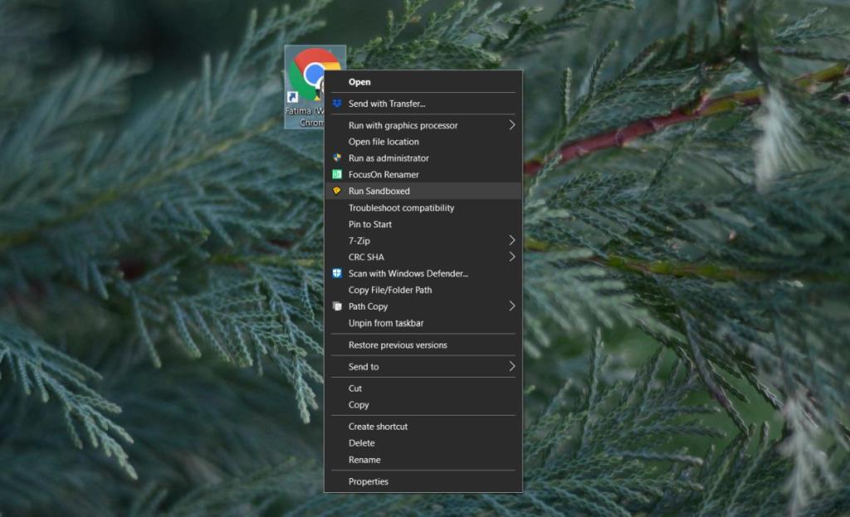Viewport: 850px width, 517px height.
Task: Expand the 7-Zip submenu arrow
Action: pyautogui.click(x=511, y=241)
